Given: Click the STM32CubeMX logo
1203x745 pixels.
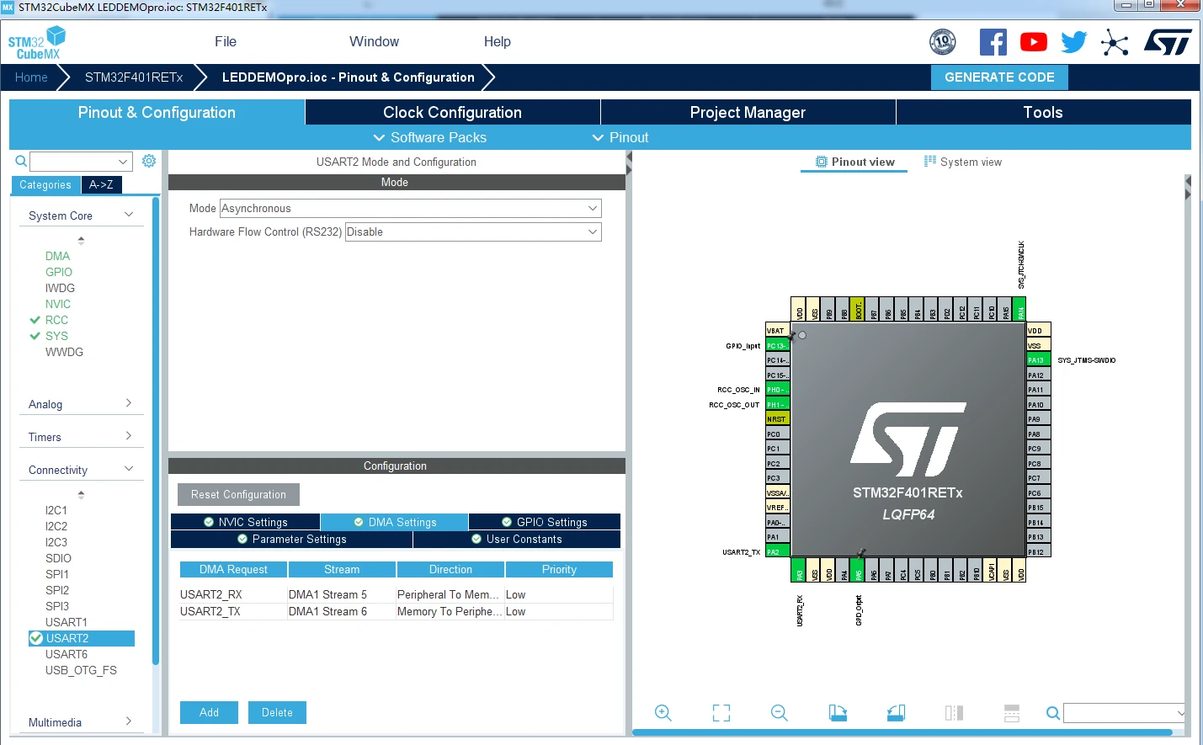Looking at the screenshot, I should 36,42.
